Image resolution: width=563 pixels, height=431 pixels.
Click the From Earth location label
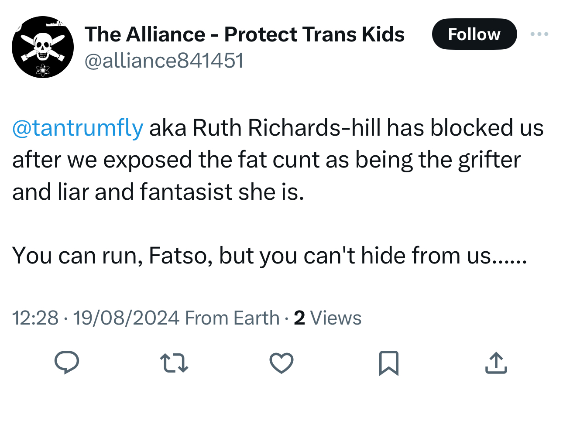click(x=232, y=318)
